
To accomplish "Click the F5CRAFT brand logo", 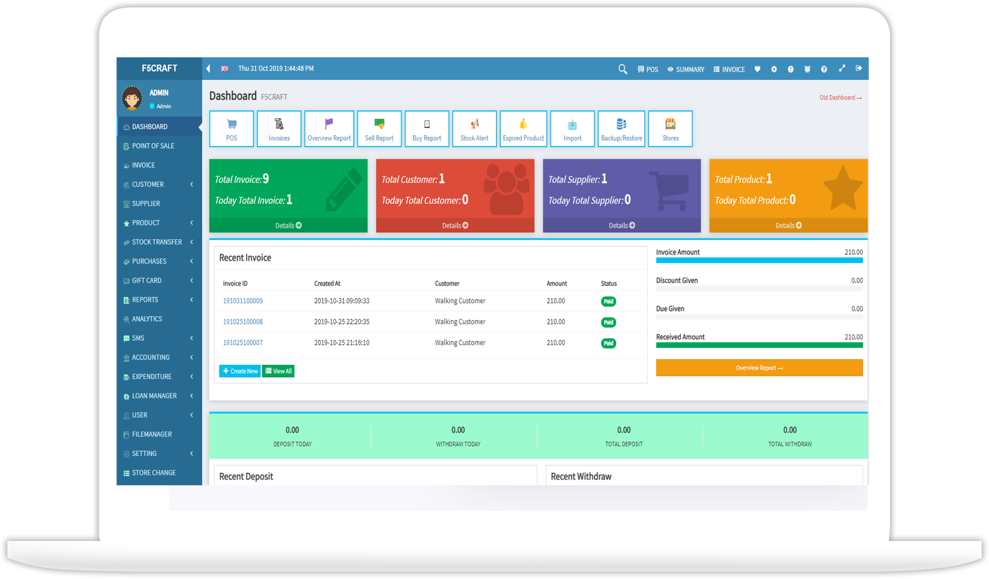I will coord(160,68).
